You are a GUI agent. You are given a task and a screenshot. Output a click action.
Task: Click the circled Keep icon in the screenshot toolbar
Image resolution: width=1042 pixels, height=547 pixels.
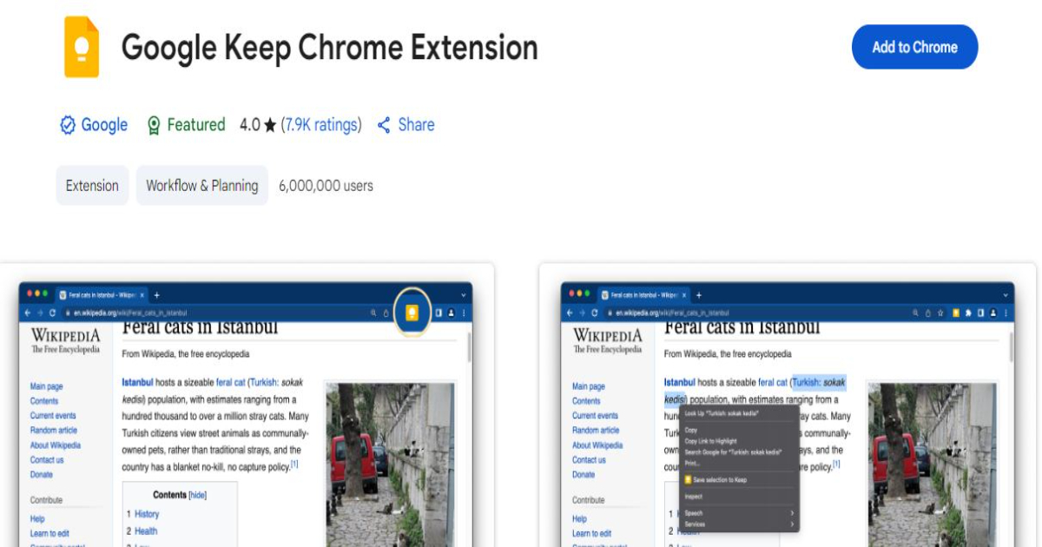[x=412, y=312]
